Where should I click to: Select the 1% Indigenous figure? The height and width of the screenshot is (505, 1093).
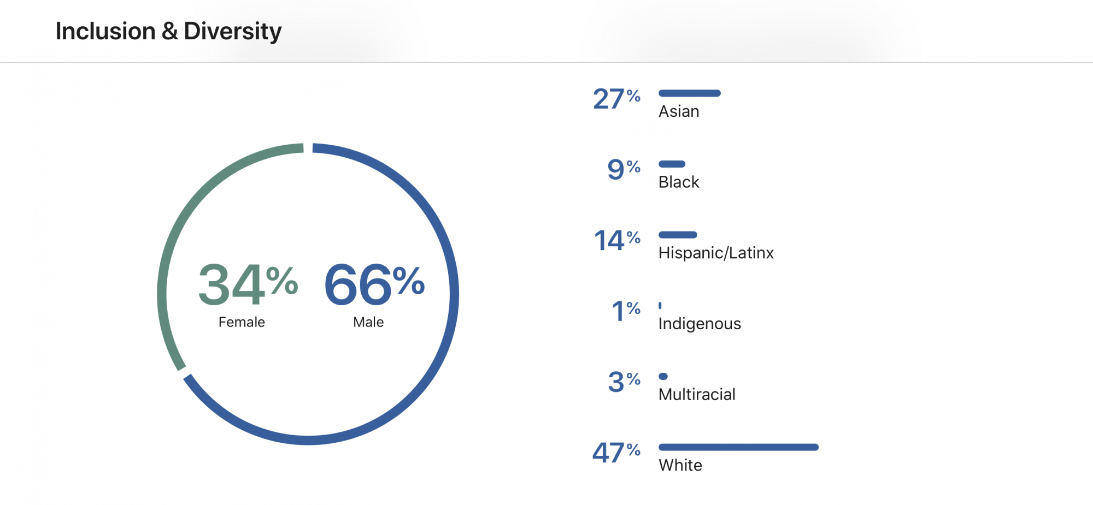(626, 311)
